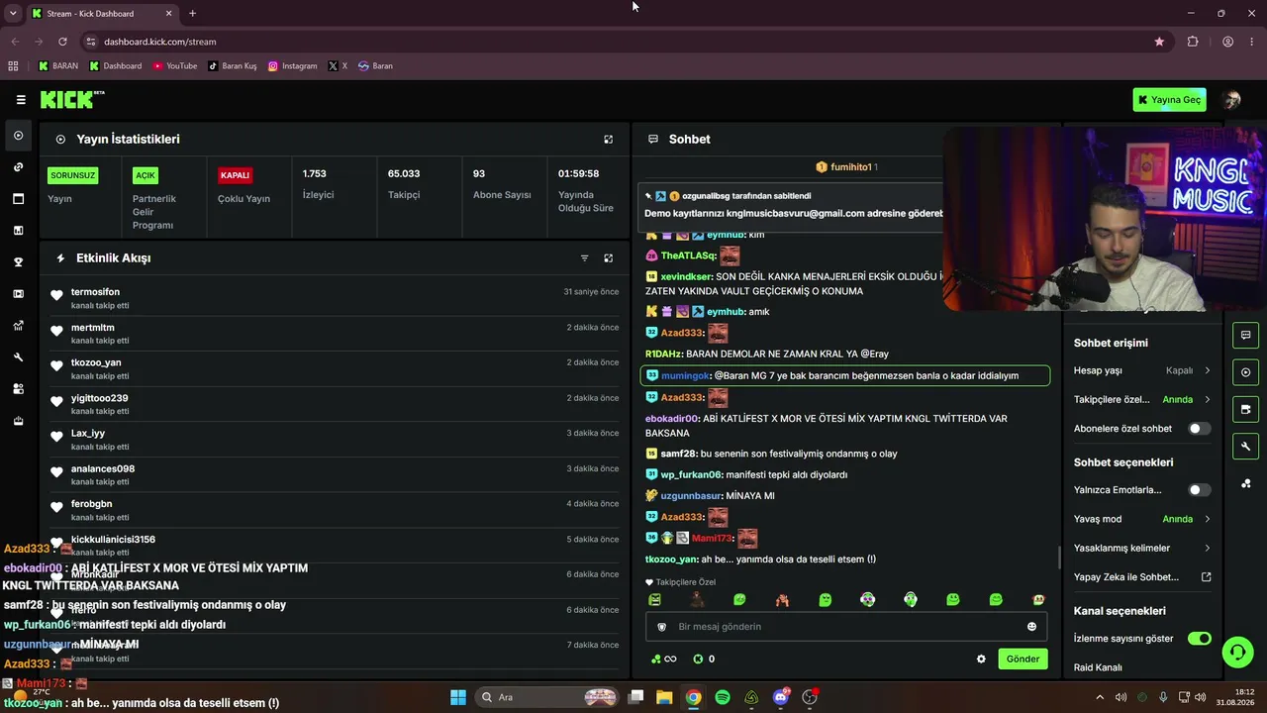The image size is (1267, 713).
Task: Open the Kick logo home link
Action: (71, 99)
